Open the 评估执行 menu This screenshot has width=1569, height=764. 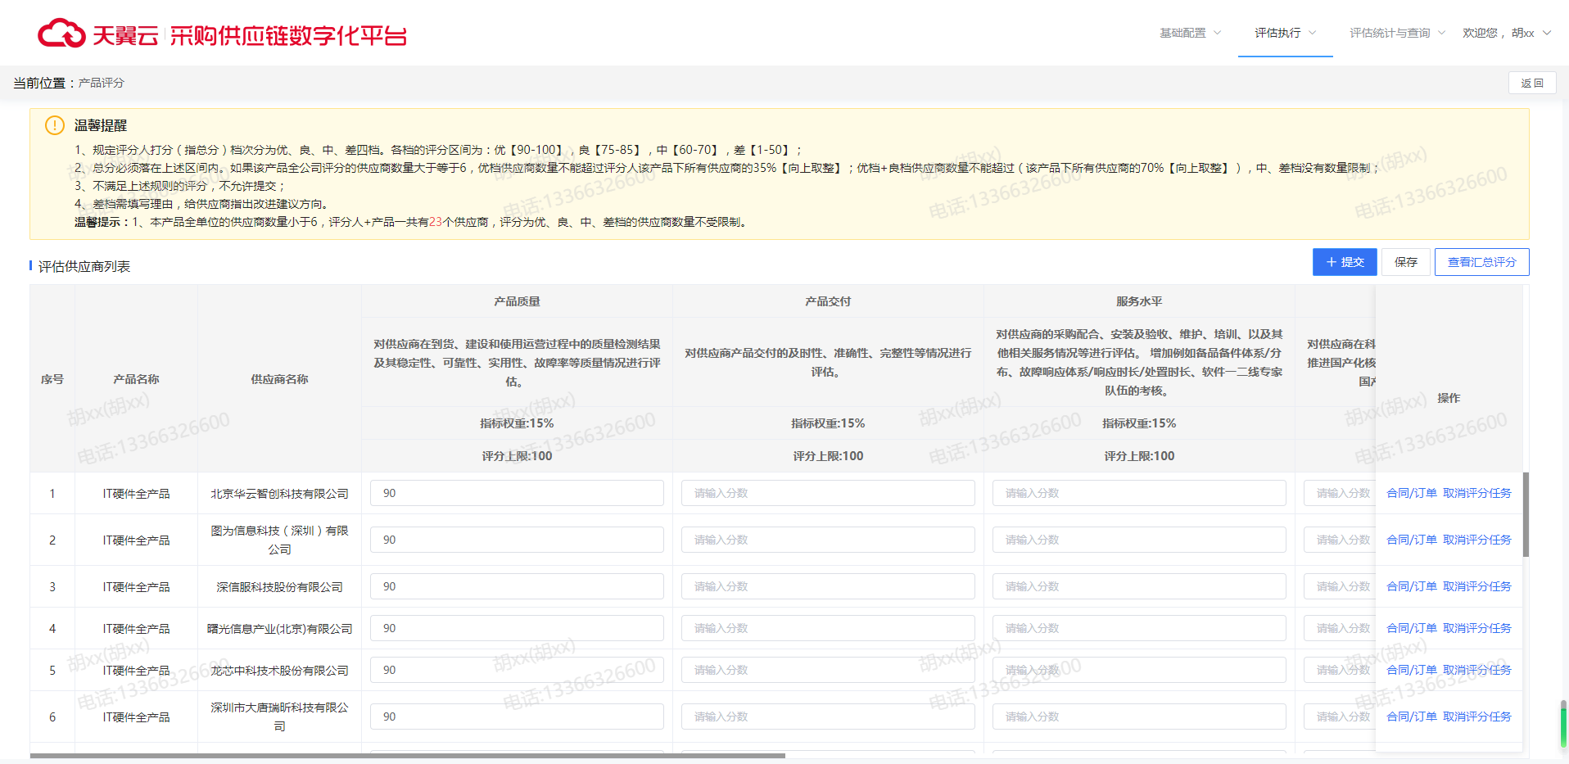pos(1277,33)
